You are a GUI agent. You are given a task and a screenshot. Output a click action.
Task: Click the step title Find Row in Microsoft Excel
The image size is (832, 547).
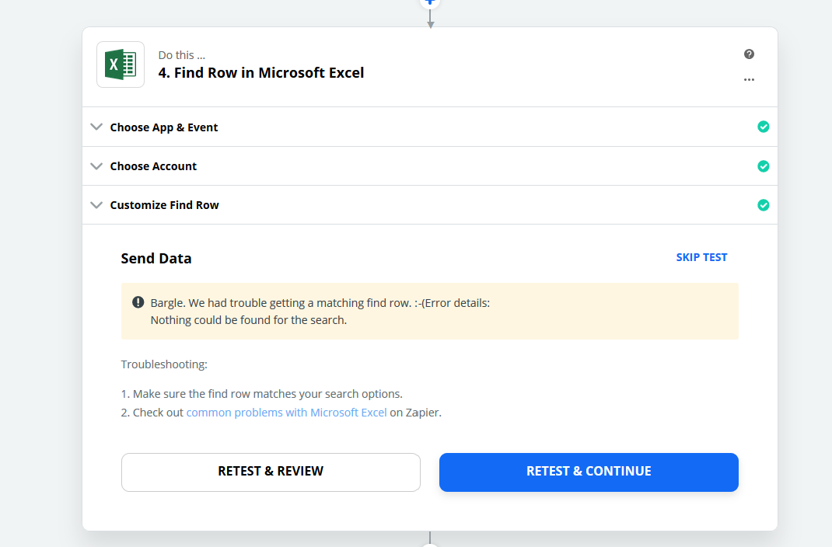(x=261, y=72)
